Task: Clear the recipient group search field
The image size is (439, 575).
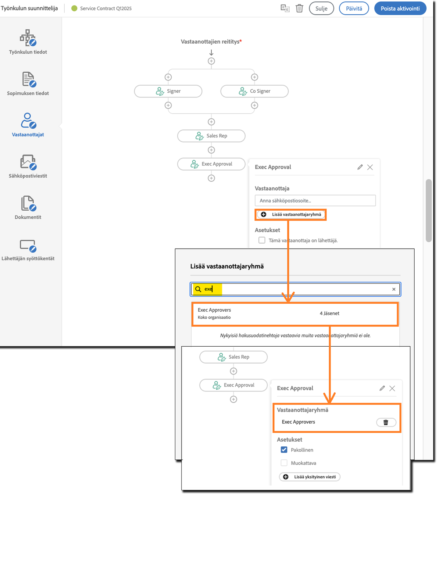Action: (x=394, y=289)
